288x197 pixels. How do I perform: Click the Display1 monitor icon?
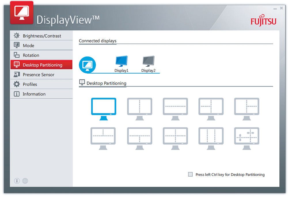(x=122, y=61)
